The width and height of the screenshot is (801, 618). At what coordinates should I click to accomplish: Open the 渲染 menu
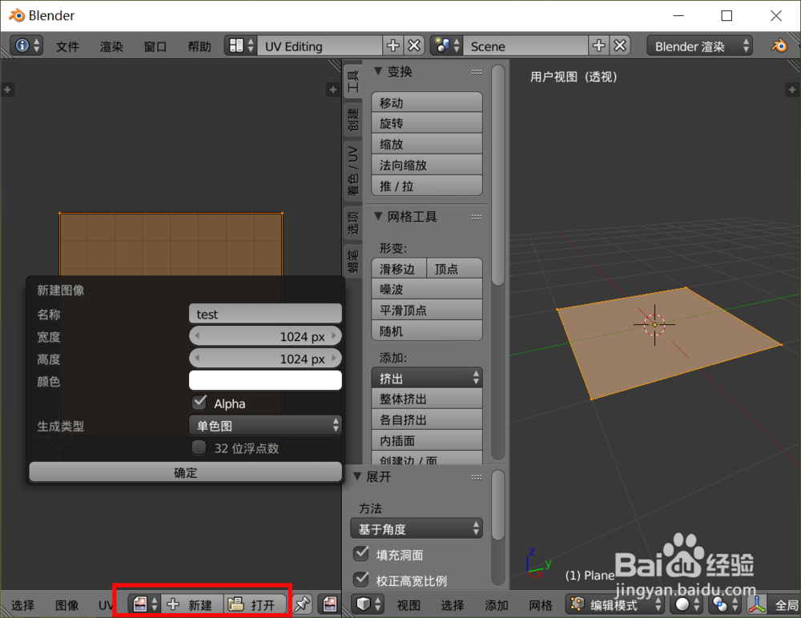111,46
